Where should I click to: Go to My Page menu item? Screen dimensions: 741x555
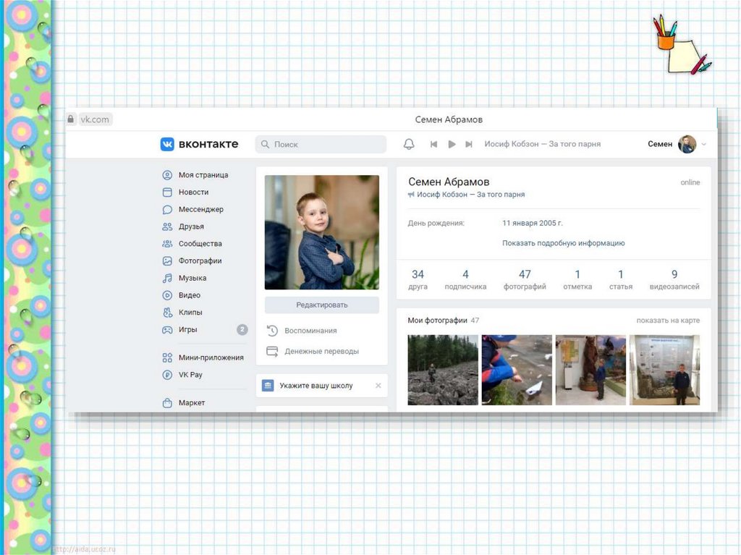click(203, 174)
